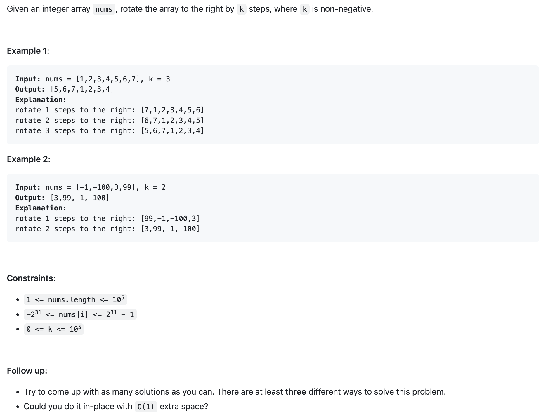
Task: Click Example 1 Output [5,6,7,1,2,3,4] line
Action: click(x=65, y=89)
